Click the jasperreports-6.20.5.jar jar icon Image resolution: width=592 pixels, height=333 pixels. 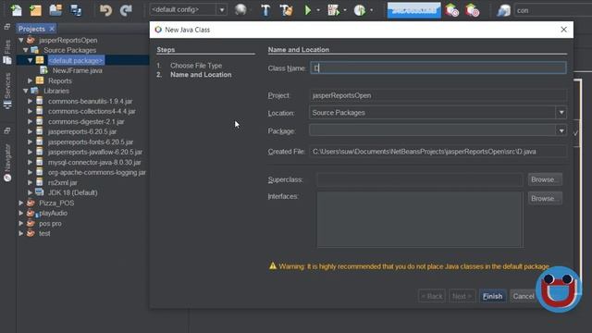click(x=40, y=131)
